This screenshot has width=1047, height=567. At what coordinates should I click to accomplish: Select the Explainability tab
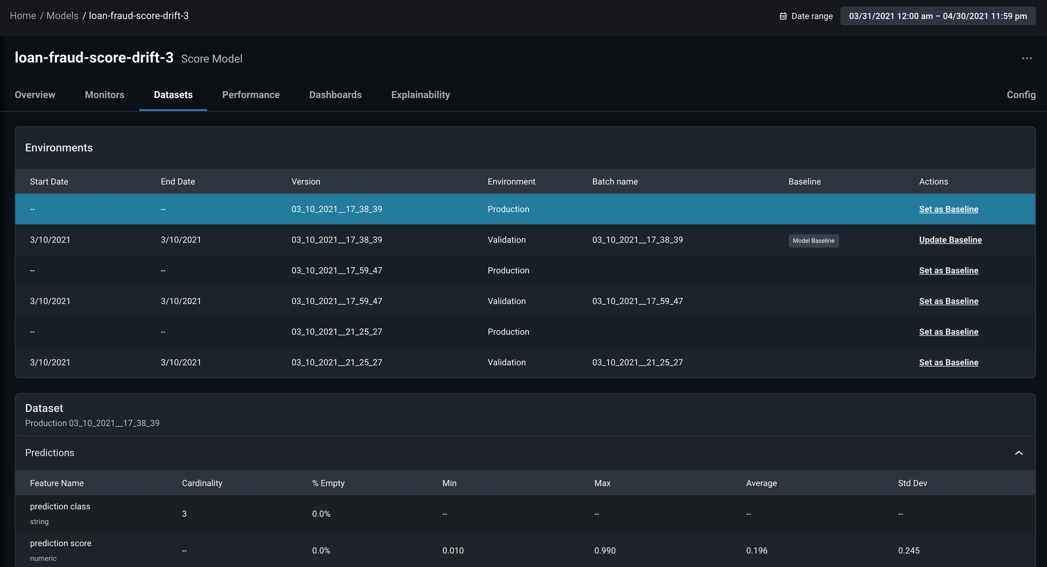tap(420, 95)
